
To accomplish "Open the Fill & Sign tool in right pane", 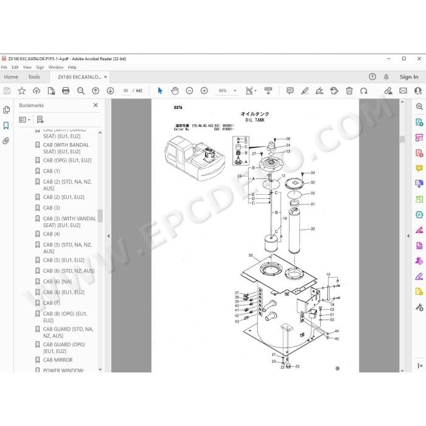I will [x=419, y=276].
